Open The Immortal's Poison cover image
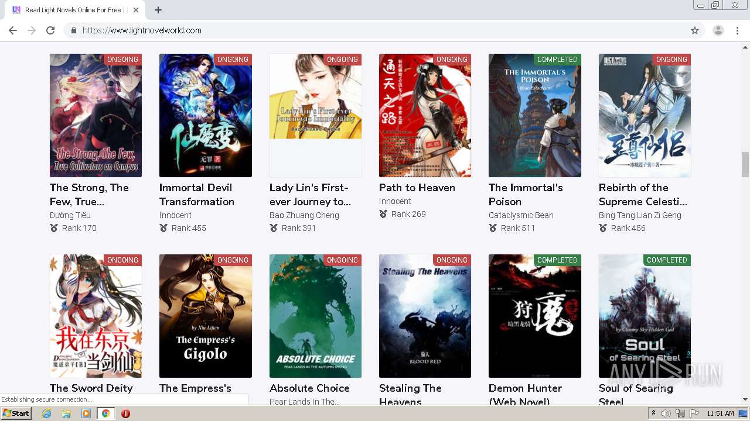750x421 pixels. pos(535,115)
